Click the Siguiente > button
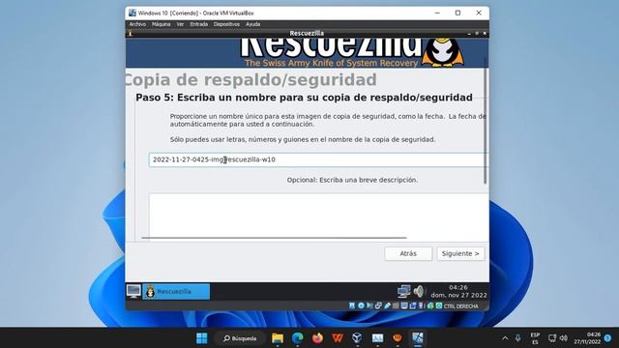 (460, 253)
